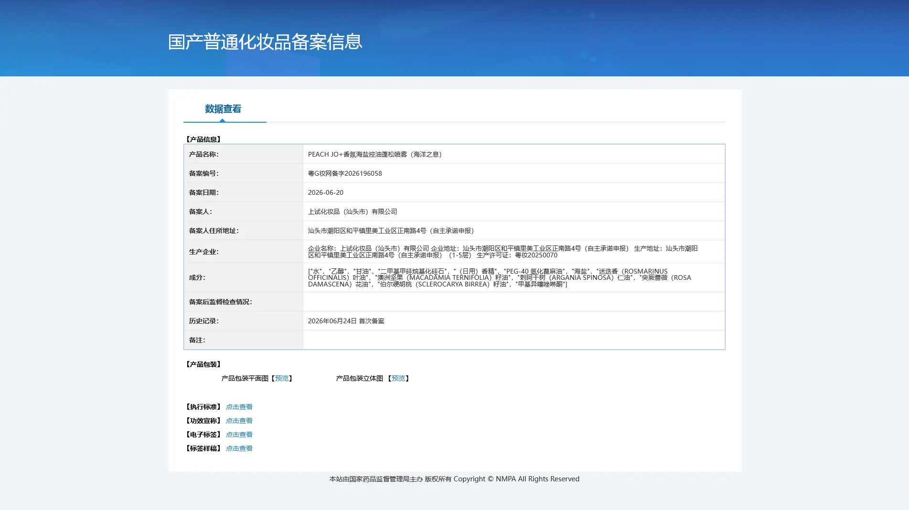Click the 【电子标签】 label
This screenshot has width=909, height=510.
(203, 435)
